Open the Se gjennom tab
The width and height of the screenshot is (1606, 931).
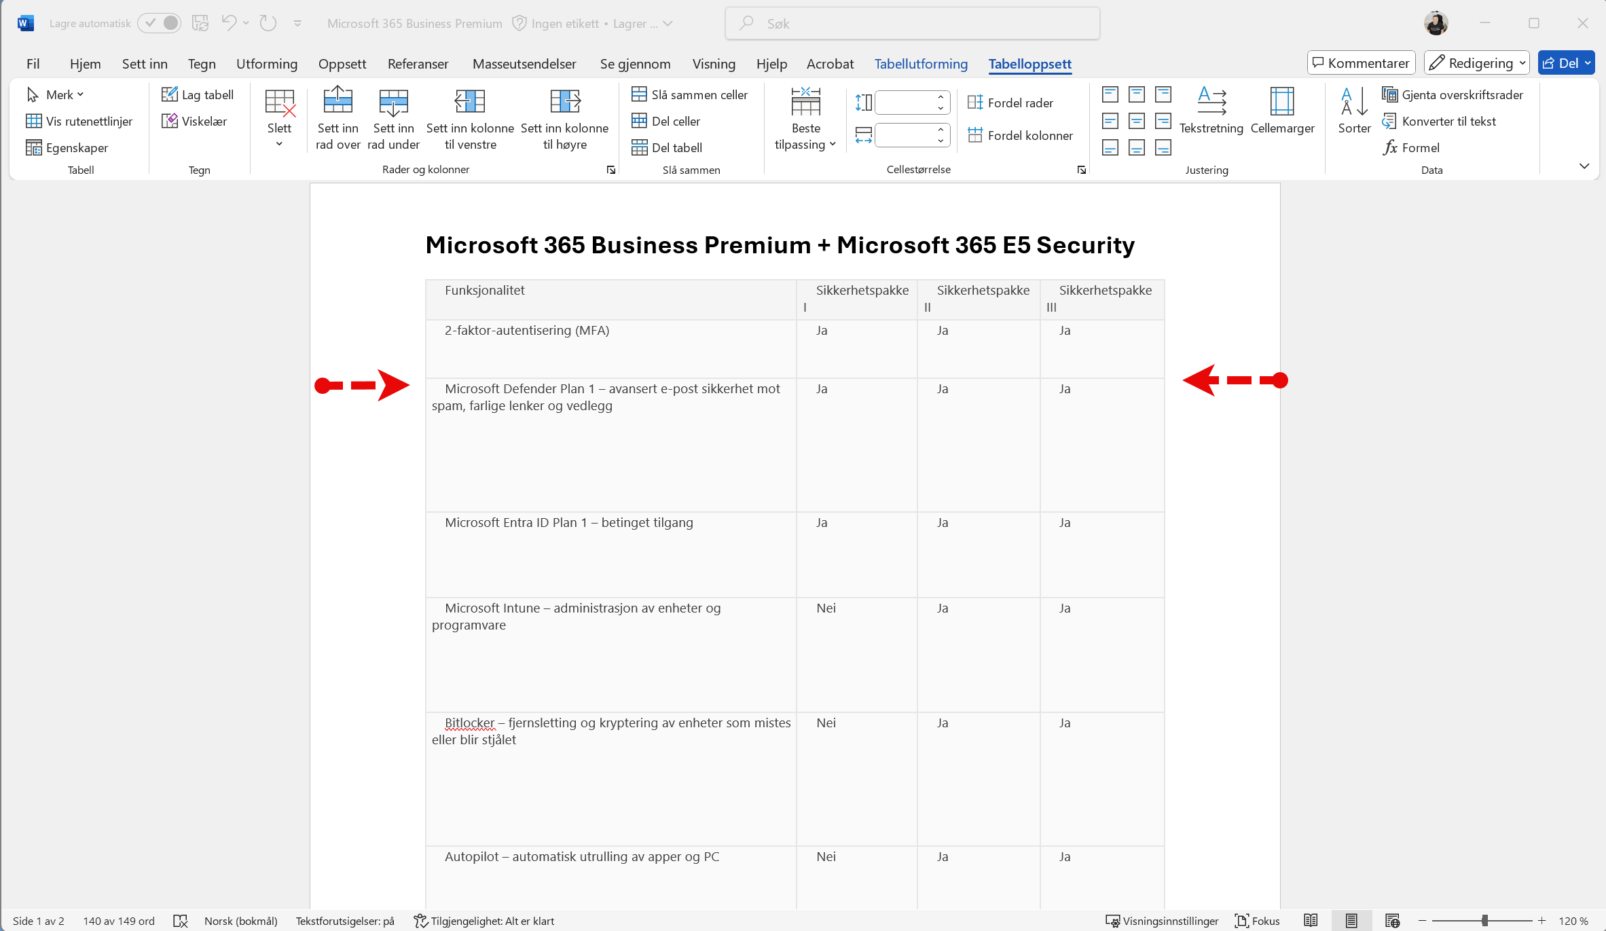pyautogui.click(x=635, y=63)
